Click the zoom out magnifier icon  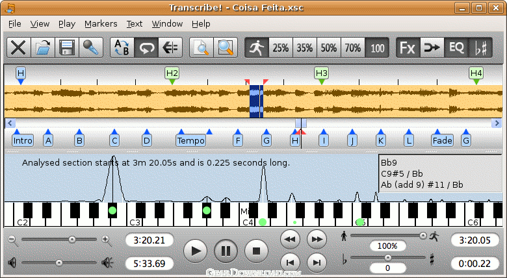click(x=12, y=240)
